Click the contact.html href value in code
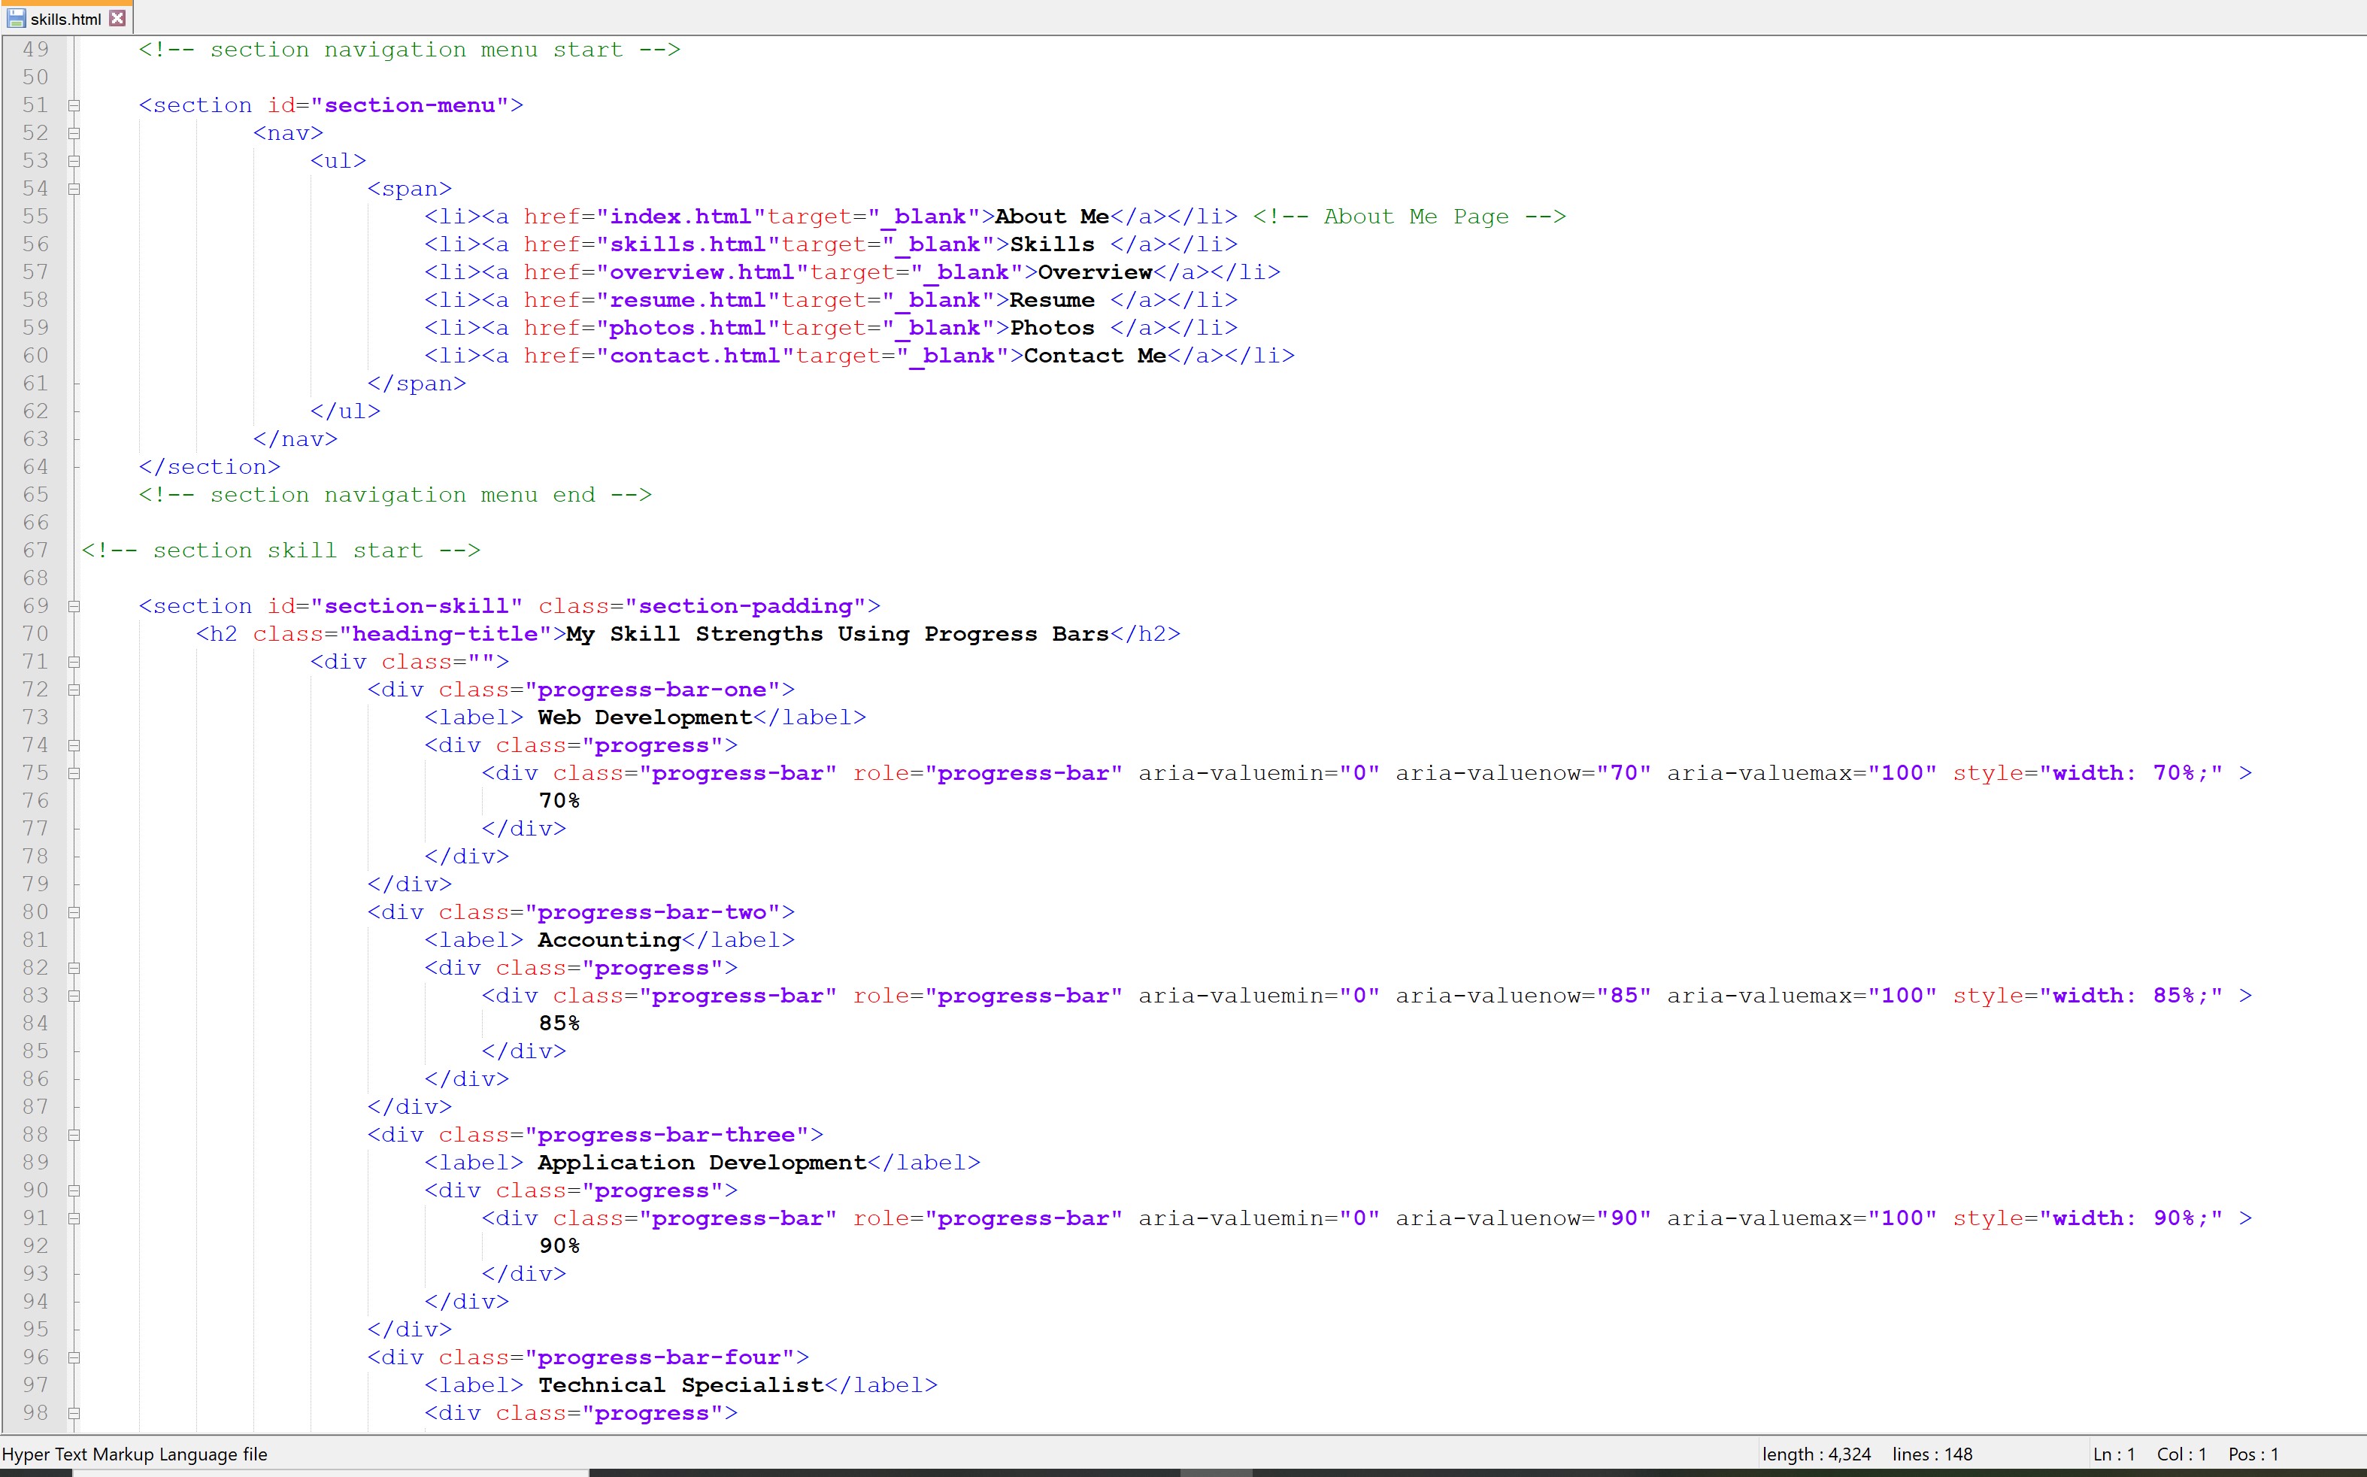Viewport: 2367px width, 1477px height. coord(694,356)
